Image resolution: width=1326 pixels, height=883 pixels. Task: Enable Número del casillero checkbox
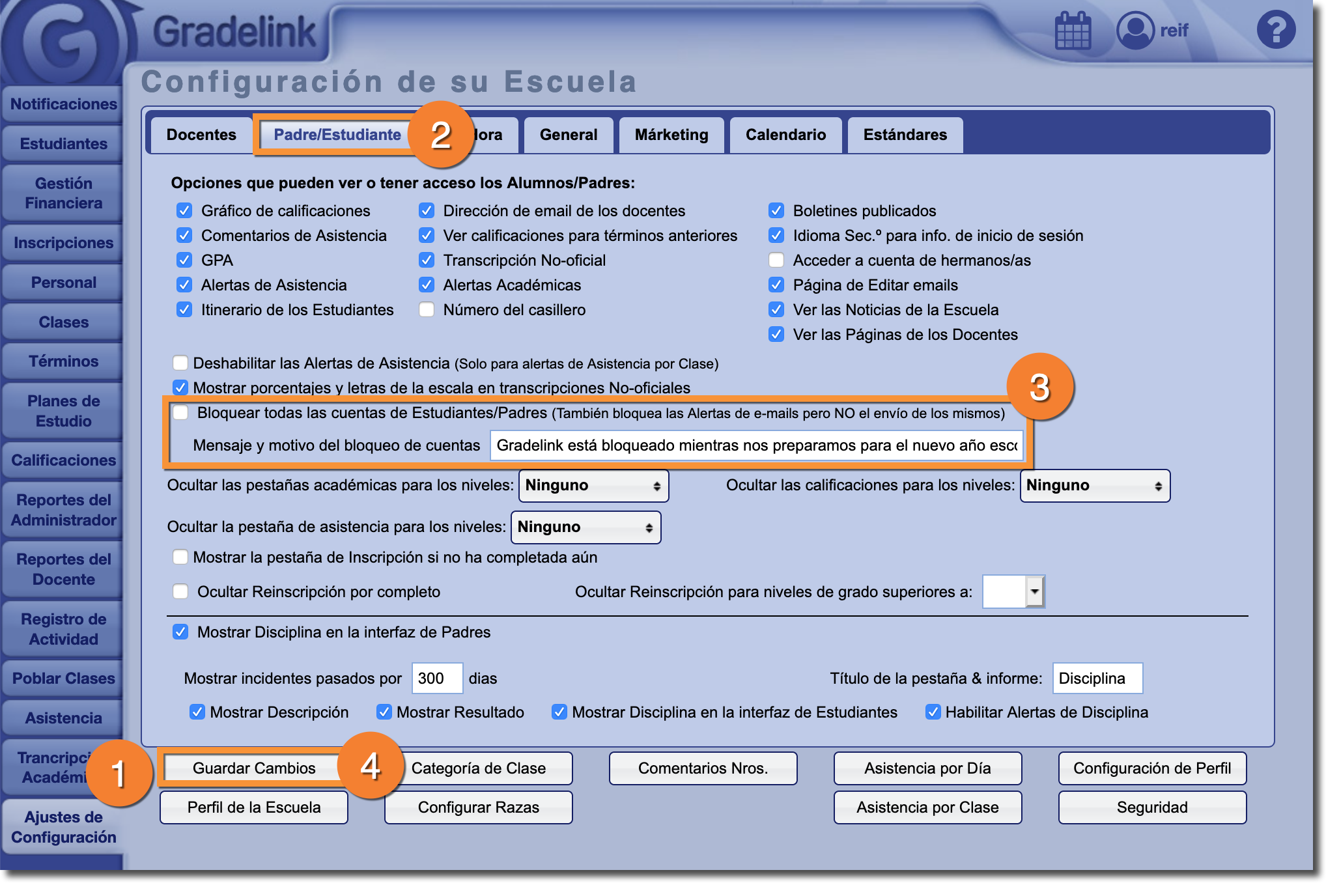[x=427, y=310]
